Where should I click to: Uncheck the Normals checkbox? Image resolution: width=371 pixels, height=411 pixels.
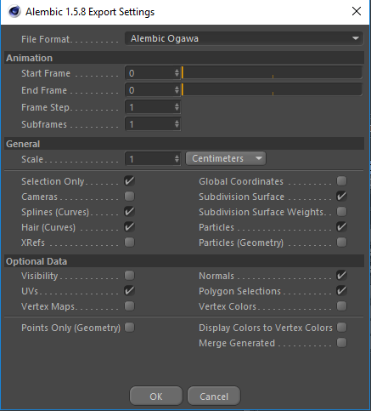(x=341, y=276)
